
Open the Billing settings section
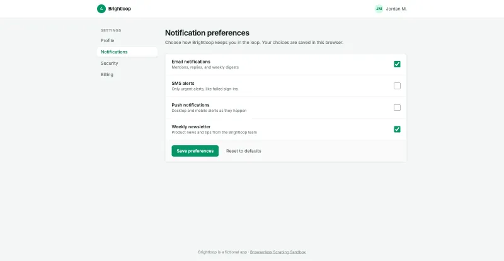127,74
